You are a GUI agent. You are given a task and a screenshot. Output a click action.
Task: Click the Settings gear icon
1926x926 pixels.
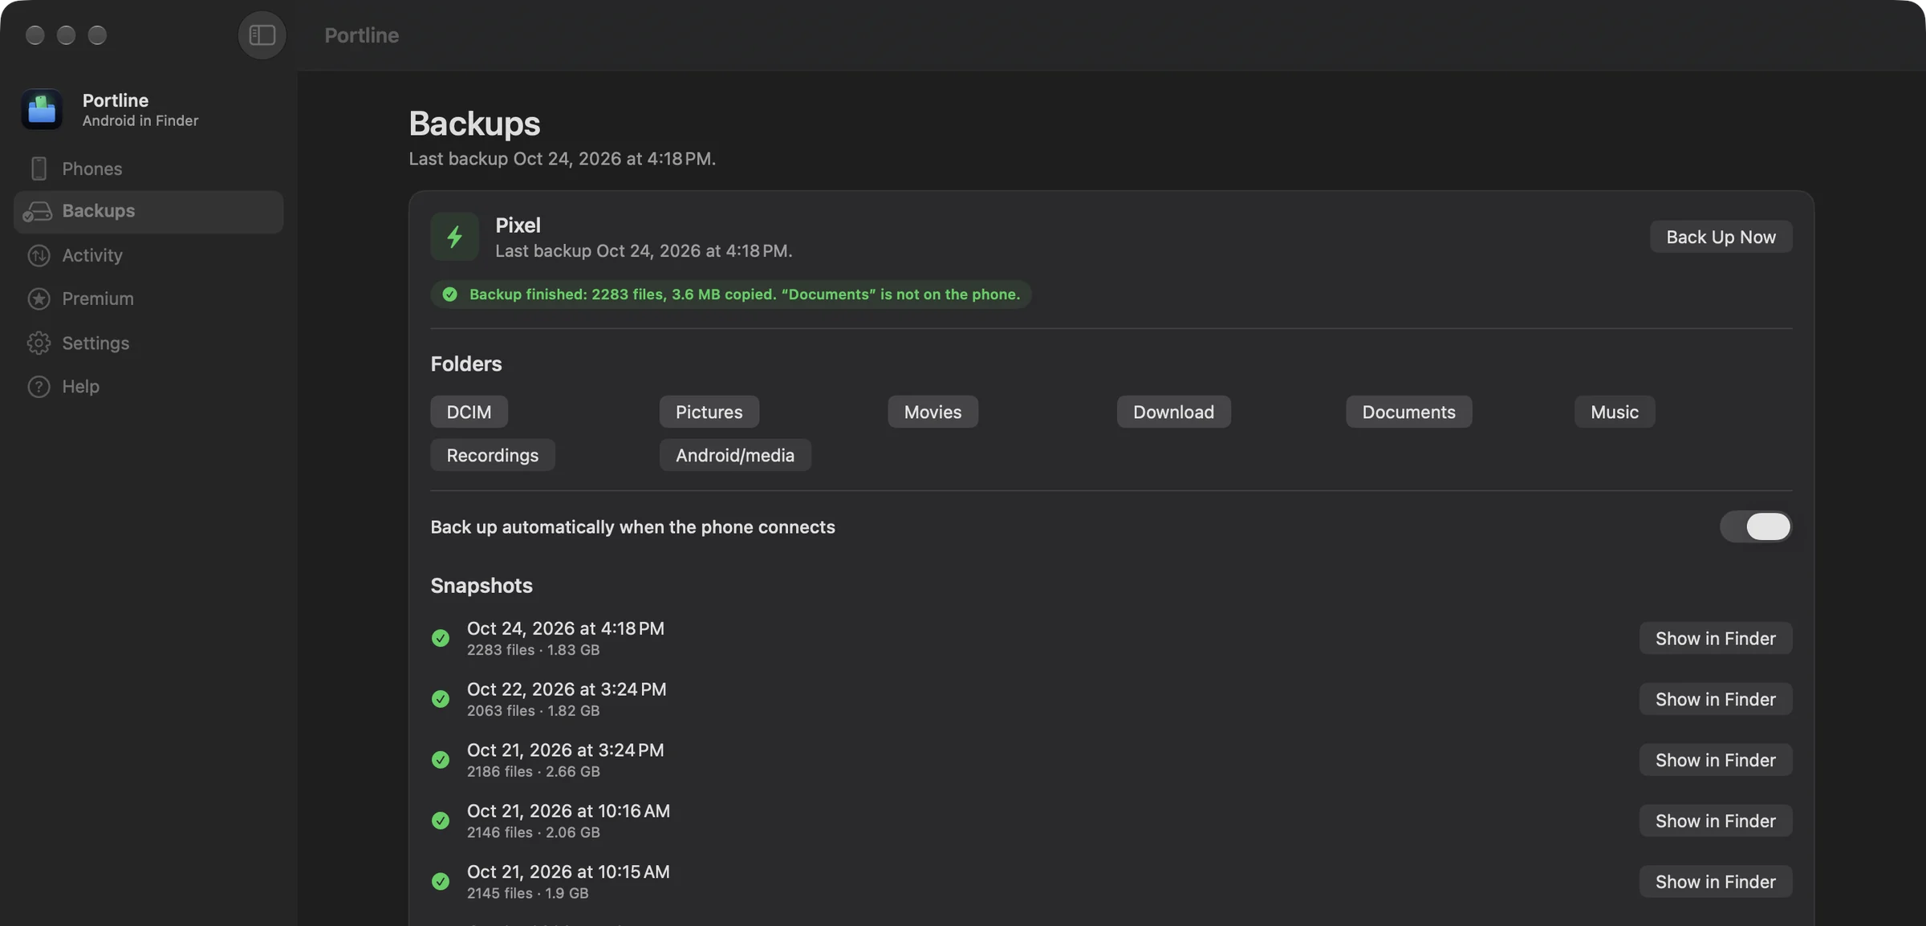(x=39, y=343)
